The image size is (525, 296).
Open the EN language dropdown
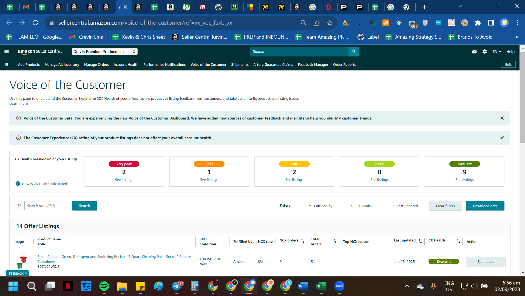pyautogui.click(x=496, y=52)
